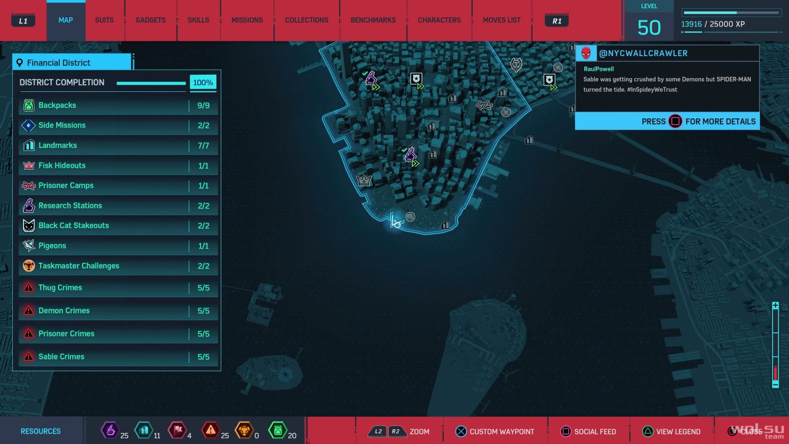
Task: Click the Thug Crimes warning icon
Action: click(28, 287)
